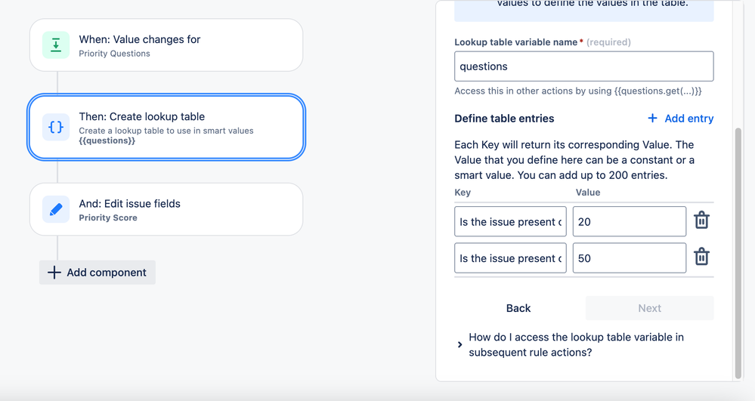
Task: Delete the table entry with value 20
Action: (x=701, y=221)
